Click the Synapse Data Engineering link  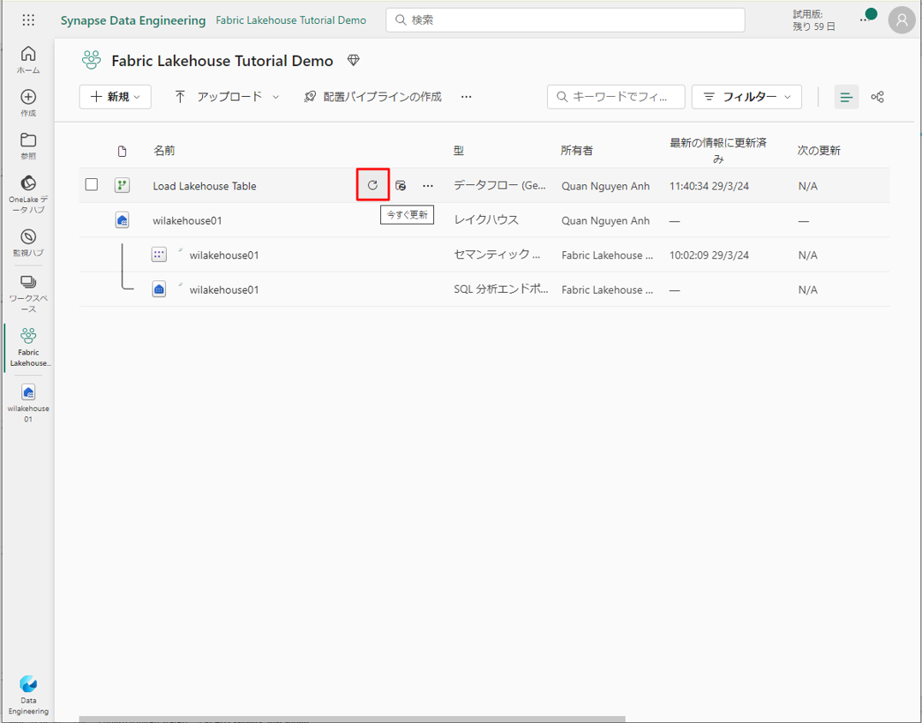tap(133, 21)
